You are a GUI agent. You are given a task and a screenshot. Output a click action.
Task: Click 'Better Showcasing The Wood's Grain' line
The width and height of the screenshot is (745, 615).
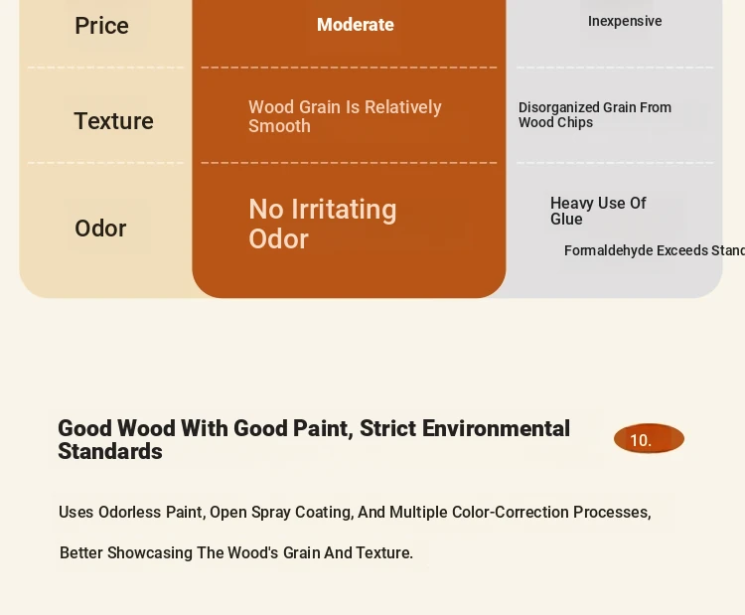tap(236, 553)
